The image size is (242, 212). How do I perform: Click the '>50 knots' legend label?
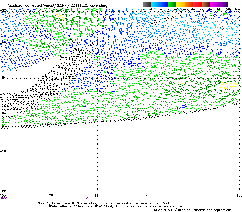233,9
